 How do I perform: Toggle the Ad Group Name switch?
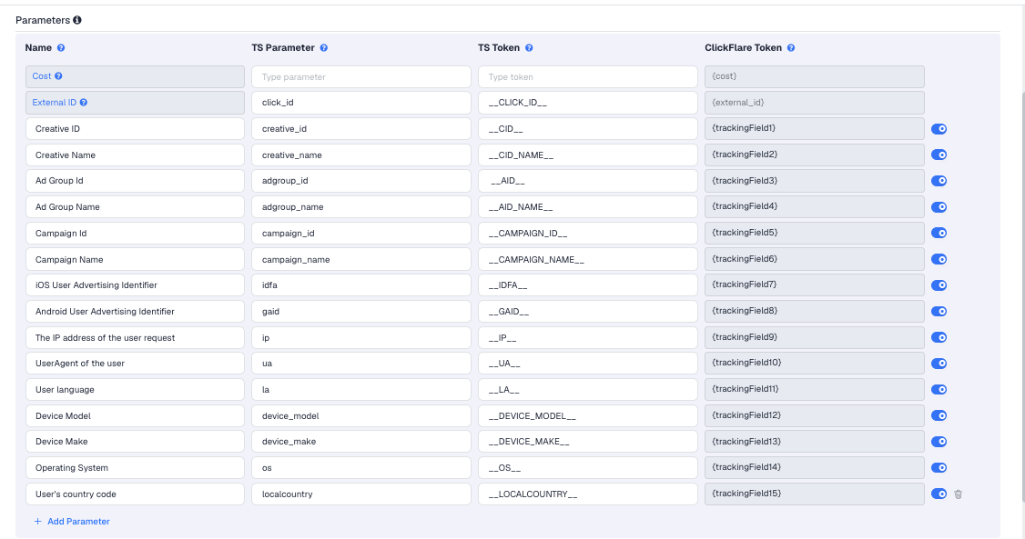[x=939, y=207]
